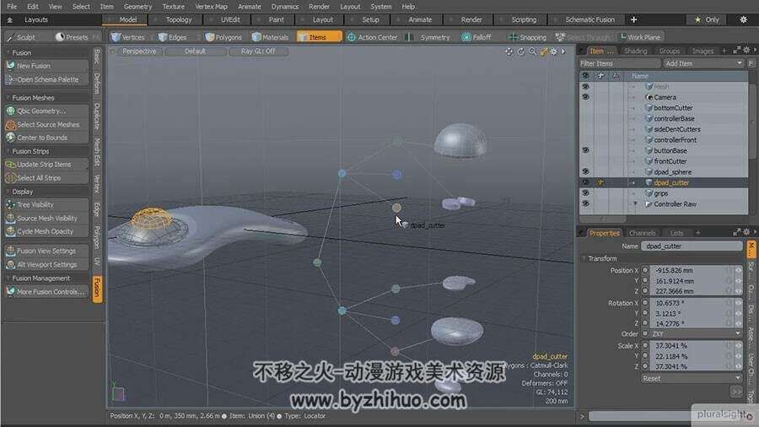Click the New Fusion icon button

10,65
